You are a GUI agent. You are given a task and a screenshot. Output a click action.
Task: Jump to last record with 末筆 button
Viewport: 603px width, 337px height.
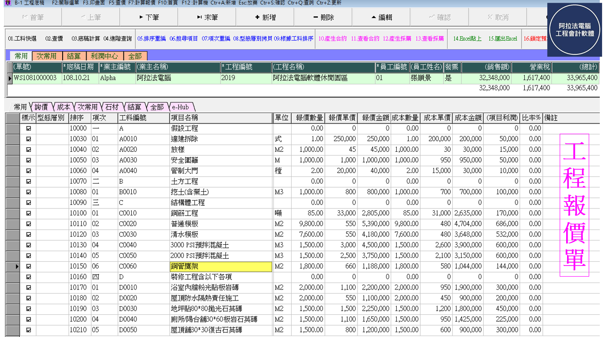click(206, 18)
